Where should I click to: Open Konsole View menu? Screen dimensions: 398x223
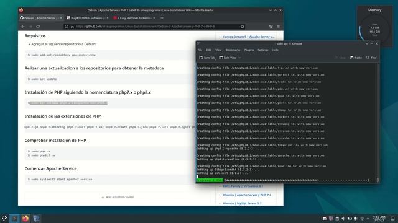pyautogui.click(x=218, y=50)
